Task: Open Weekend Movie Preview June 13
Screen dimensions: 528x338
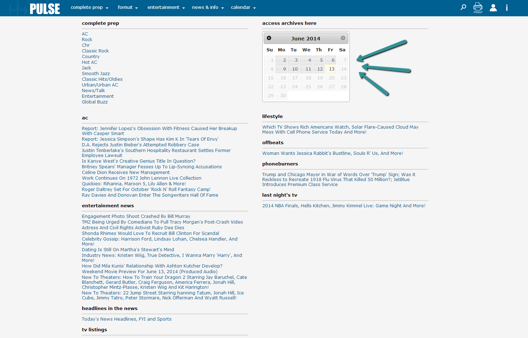Action: pos(150,272)
